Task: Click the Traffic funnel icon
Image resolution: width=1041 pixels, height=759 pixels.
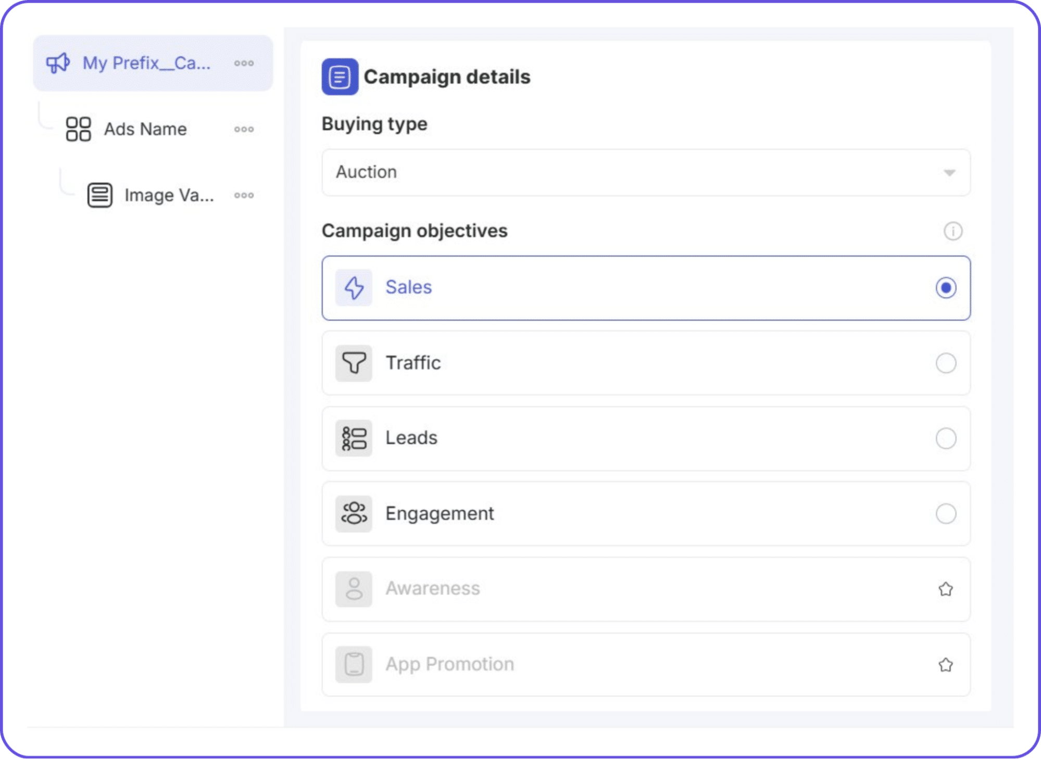Action: point(354,363)
